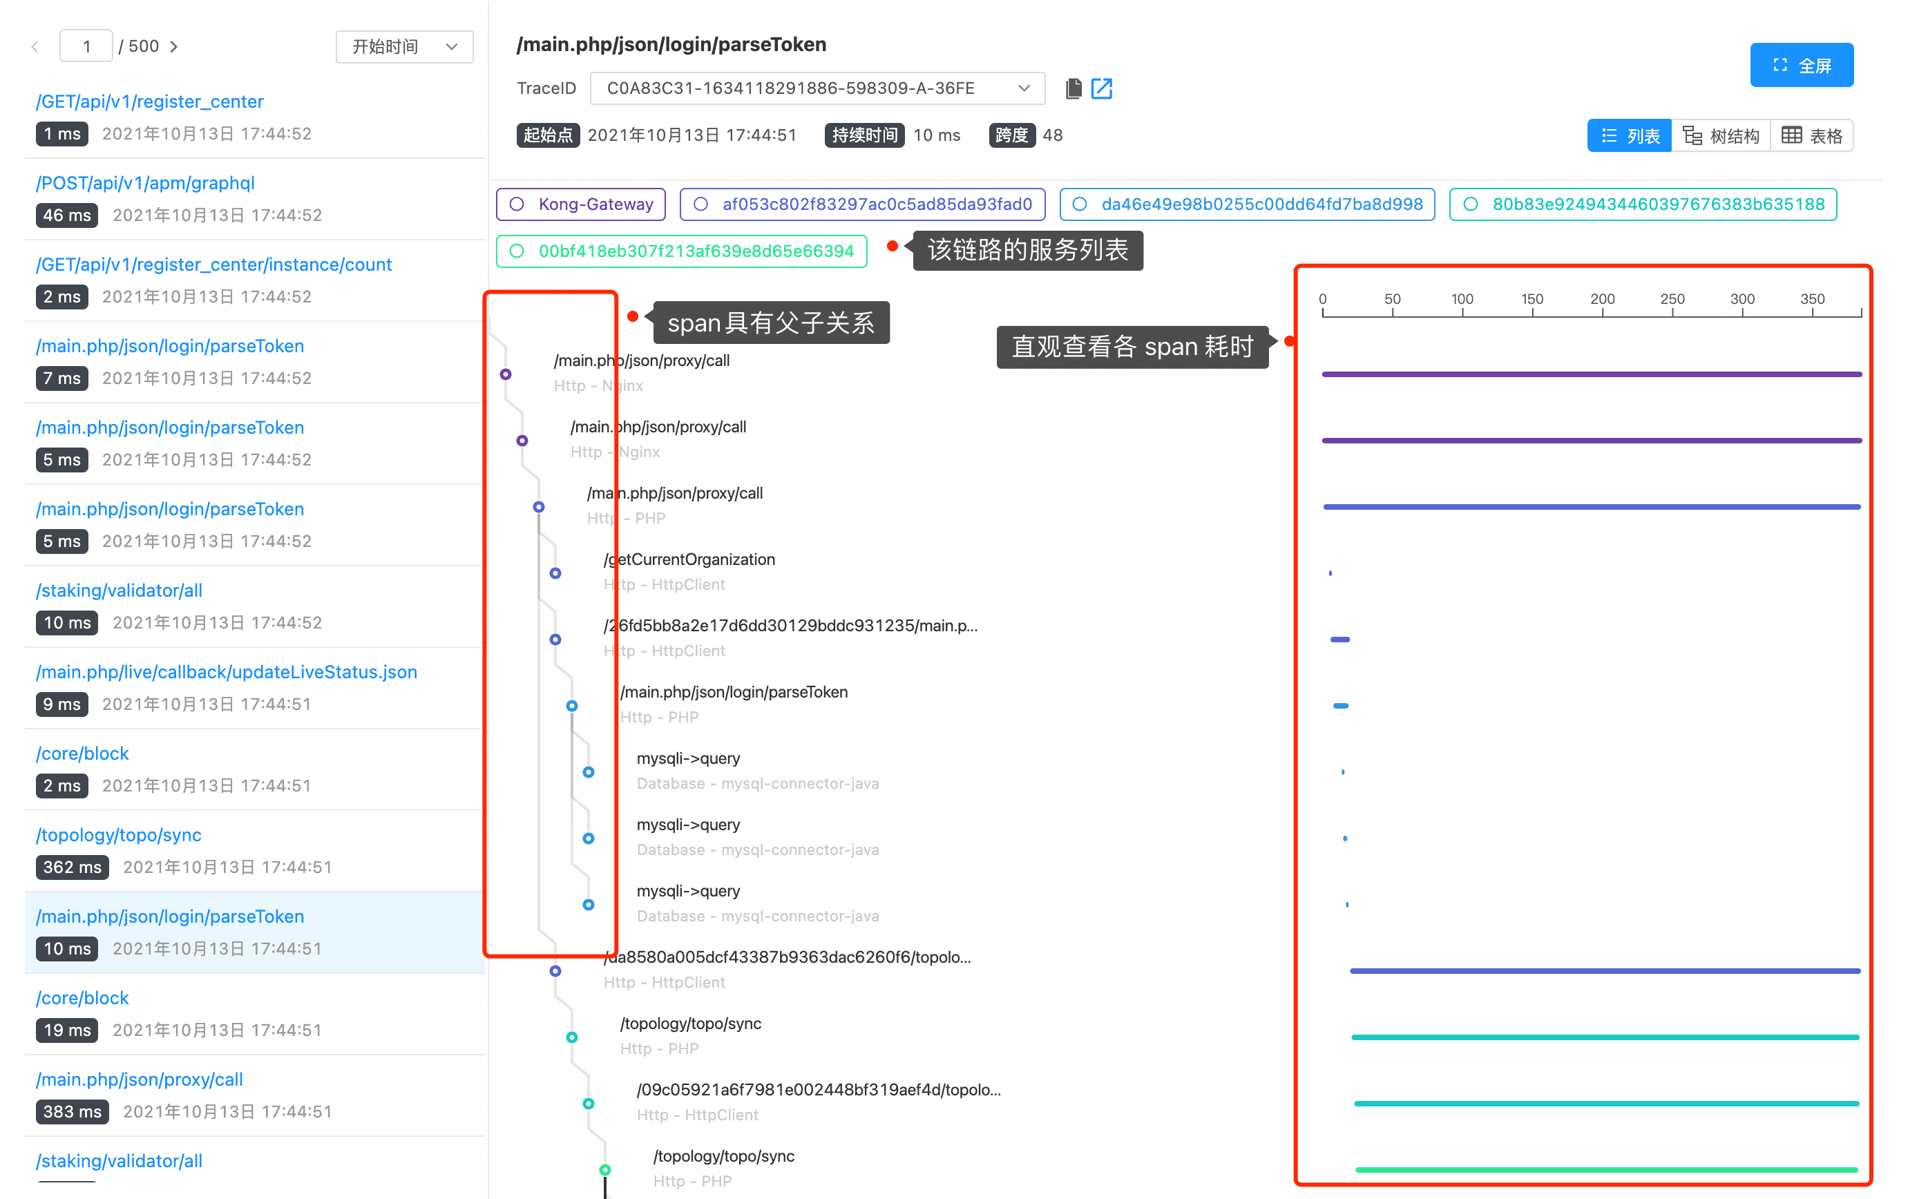The width and height of the screenshot is (1908, 1199).
Task: Open the 19 ms /core/block trace
Action: (82, 998)
